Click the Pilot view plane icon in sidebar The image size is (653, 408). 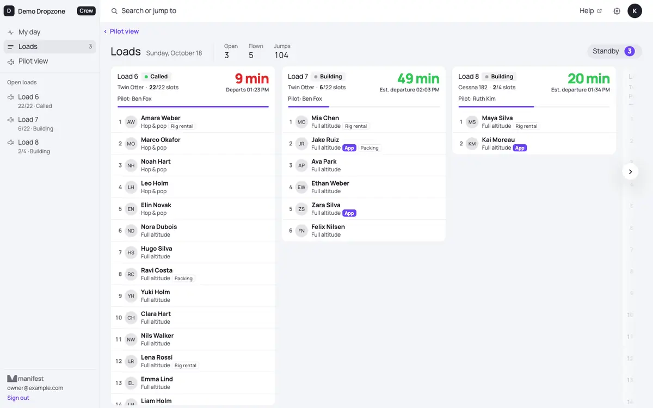coord(11,61)
